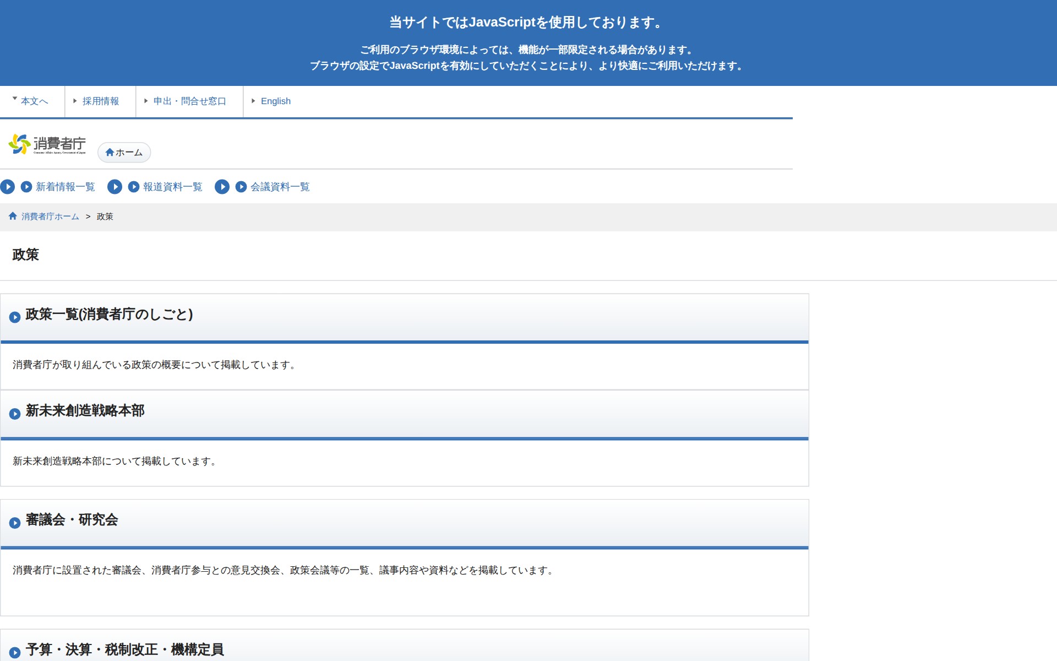The image size is (1057, 661).
Task: Select the 政策一覧(消費者庁のしごと) heading
Action: click(108, 315)
